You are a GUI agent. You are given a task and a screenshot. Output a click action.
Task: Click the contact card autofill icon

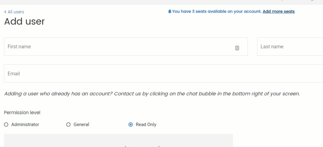237,48
